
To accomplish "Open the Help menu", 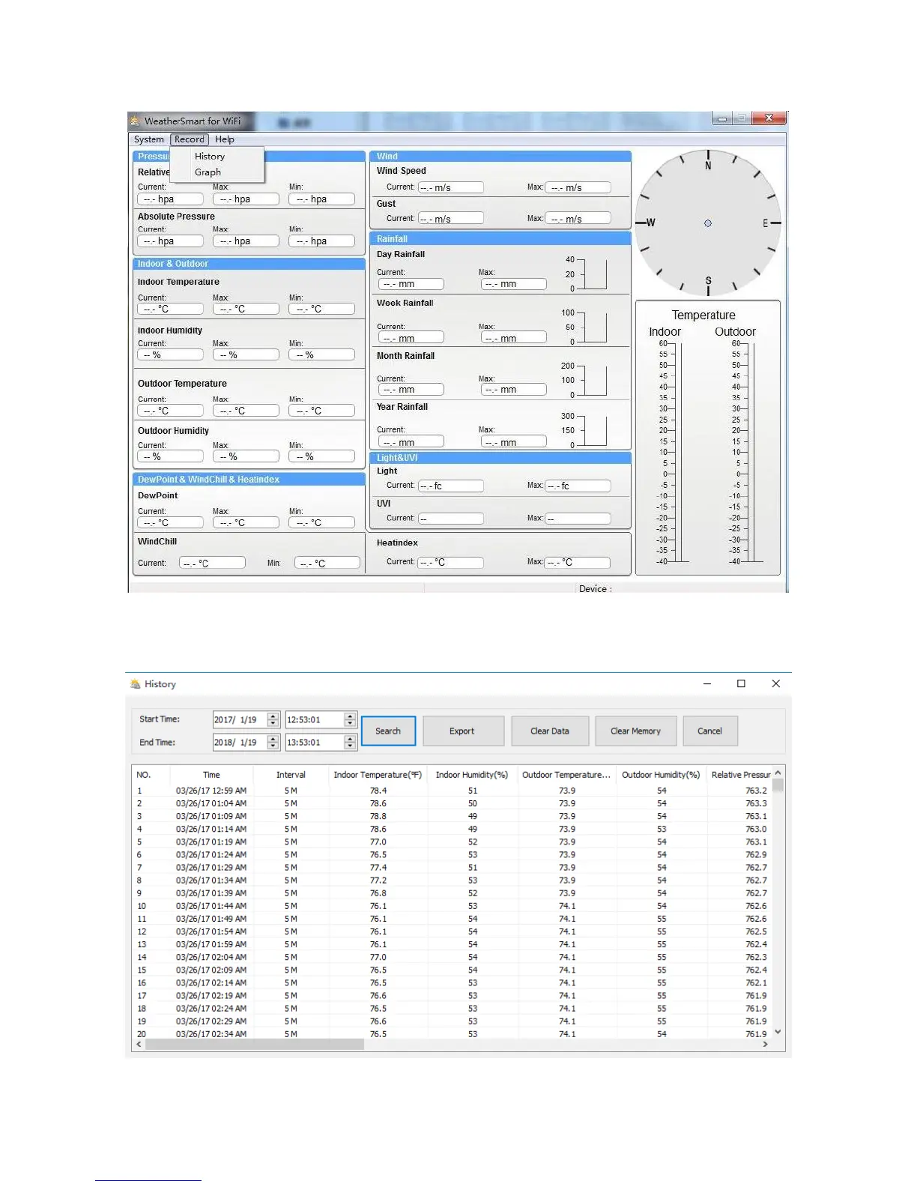I will [x=225, y=139].
